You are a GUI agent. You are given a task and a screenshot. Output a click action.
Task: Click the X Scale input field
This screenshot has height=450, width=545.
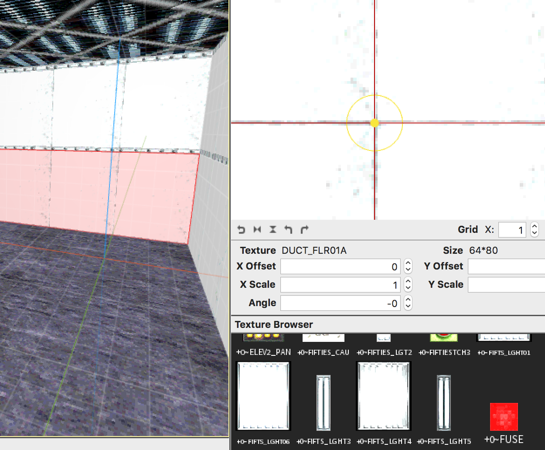(341, 285)
